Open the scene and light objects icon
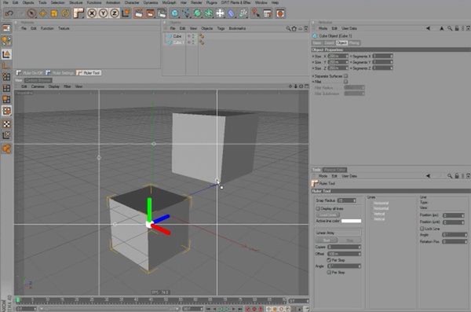471x312 pixels. point(220,13)
